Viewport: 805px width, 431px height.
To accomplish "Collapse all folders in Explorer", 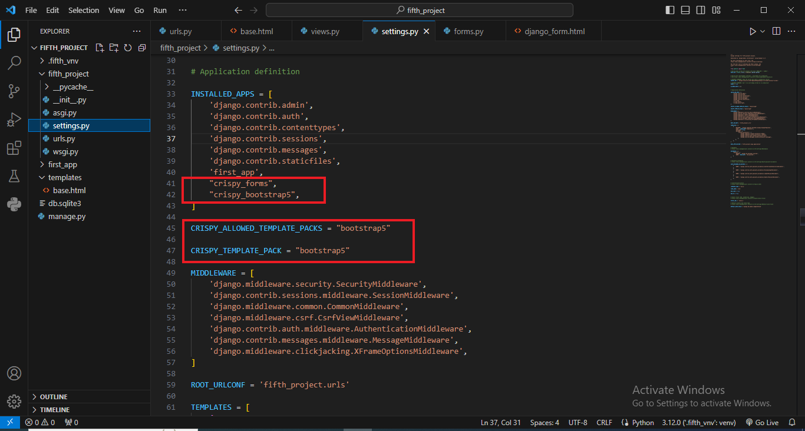I will 142,48.
